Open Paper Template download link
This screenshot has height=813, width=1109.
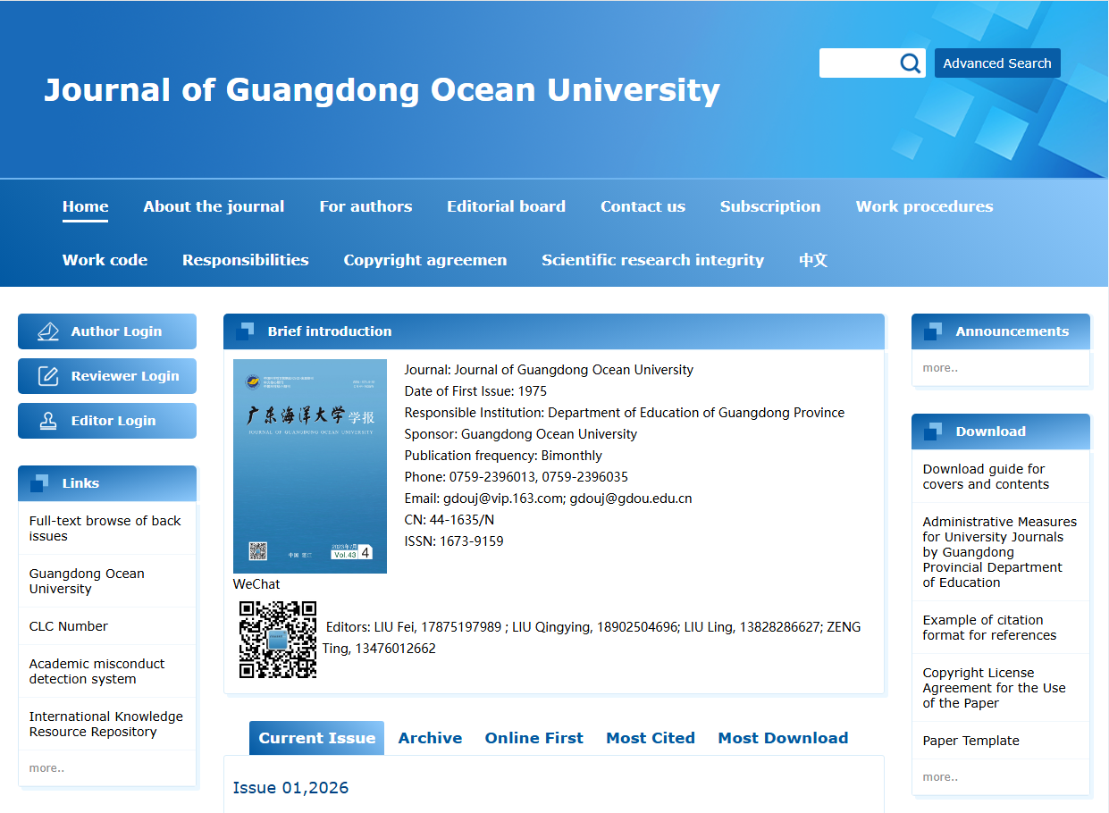point(970,741)
